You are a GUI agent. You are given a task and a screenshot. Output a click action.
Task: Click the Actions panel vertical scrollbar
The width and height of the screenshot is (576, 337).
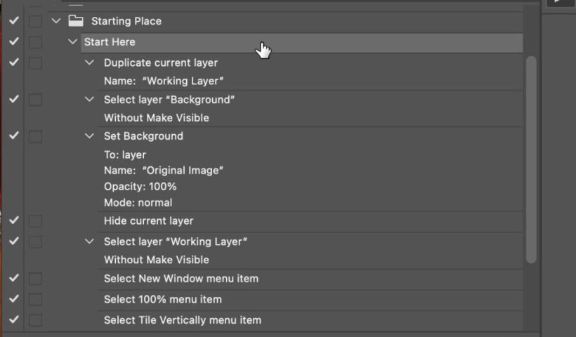tap(531, 160)
